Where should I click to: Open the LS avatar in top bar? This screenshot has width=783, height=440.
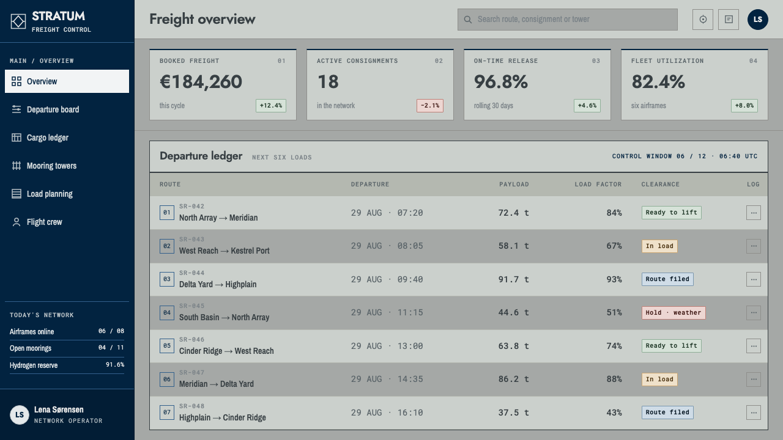(758, 20)
